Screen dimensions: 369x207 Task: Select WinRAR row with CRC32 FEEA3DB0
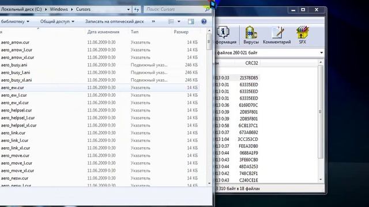click(237, 146)
